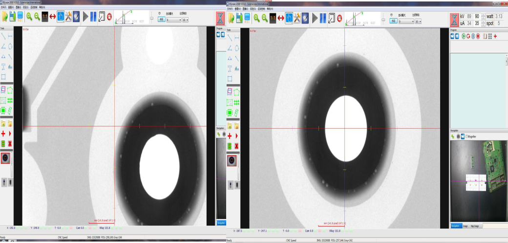The height and width of the screenshot is (243, 508).
Task: Click red stop icon in Program panel
Action: click(478, 36)
